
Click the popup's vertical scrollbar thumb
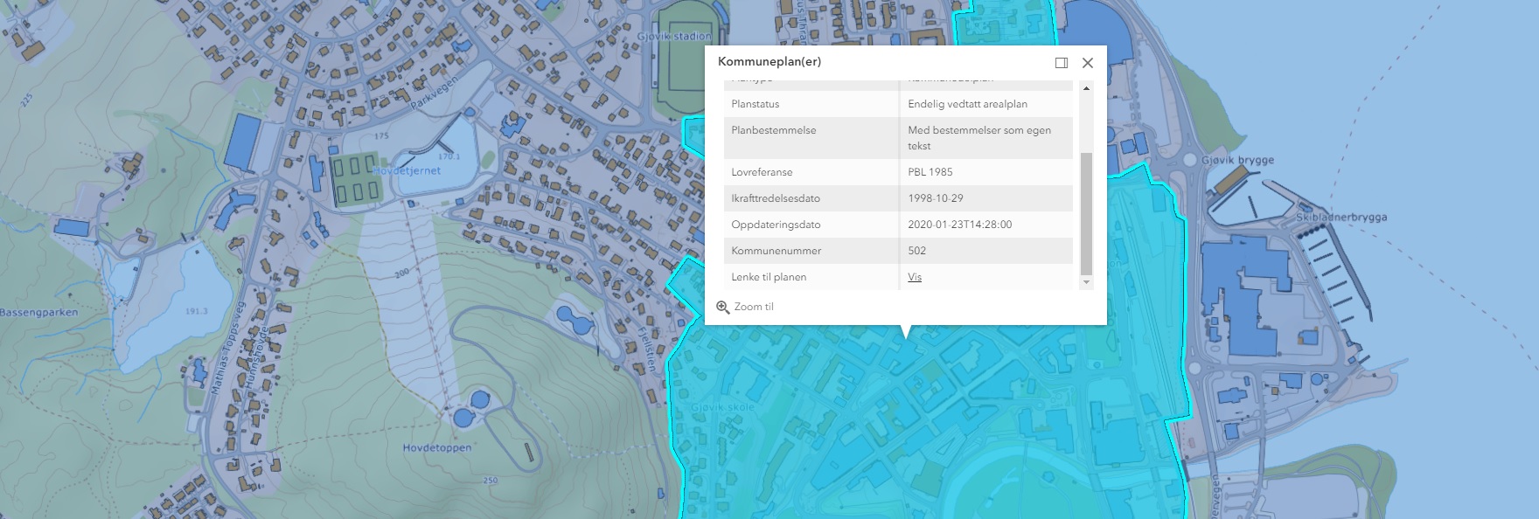point(1086,213)
